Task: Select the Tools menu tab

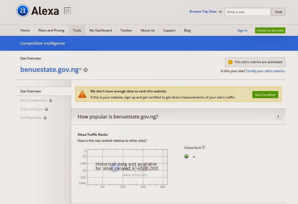Action: pyautogui.click(x=77, y=30)
